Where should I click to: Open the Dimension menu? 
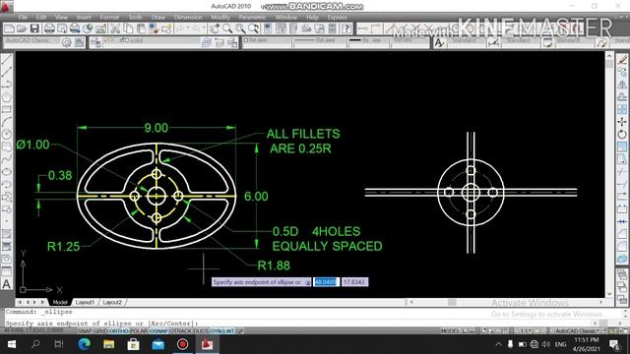(188, 18)
